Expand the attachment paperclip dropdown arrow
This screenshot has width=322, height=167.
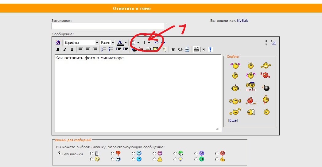click(149, 43)
